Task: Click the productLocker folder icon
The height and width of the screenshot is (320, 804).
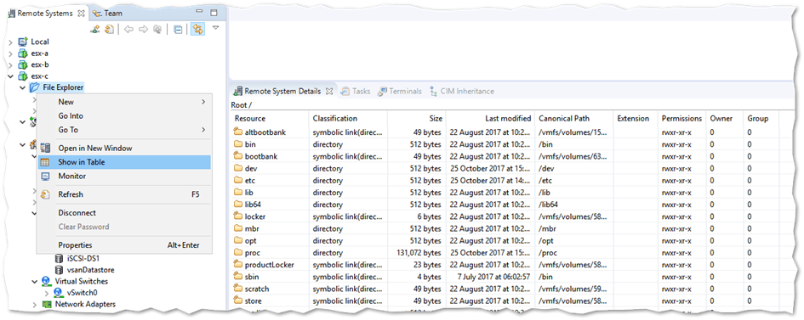Action: 238,265
